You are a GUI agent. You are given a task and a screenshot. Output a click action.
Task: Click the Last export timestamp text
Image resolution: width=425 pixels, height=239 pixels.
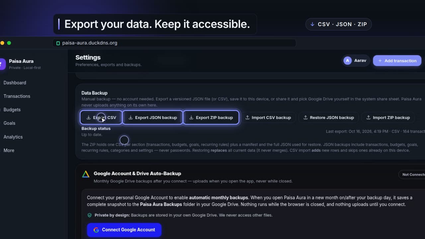(375, 131)
